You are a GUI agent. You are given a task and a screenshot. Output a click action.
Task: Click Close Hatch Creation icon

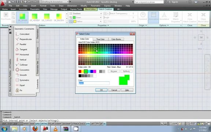pos(190,18)
